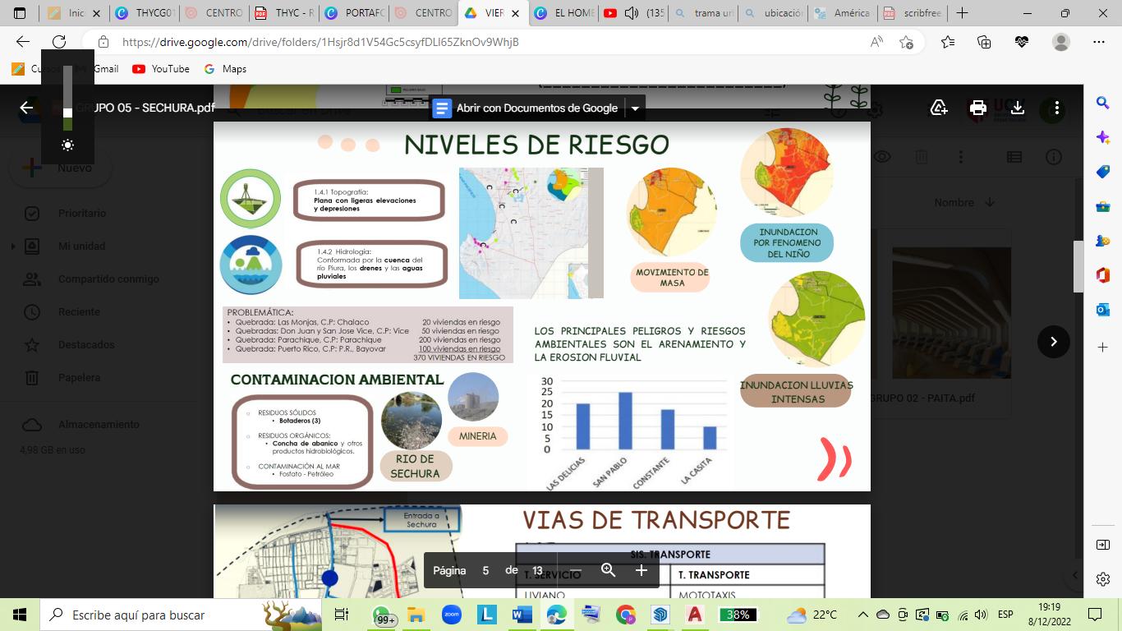Screen dimensions: 1122x631
Task: Adjust the brightness slider overlay
Action: click(x=67, y=99)
